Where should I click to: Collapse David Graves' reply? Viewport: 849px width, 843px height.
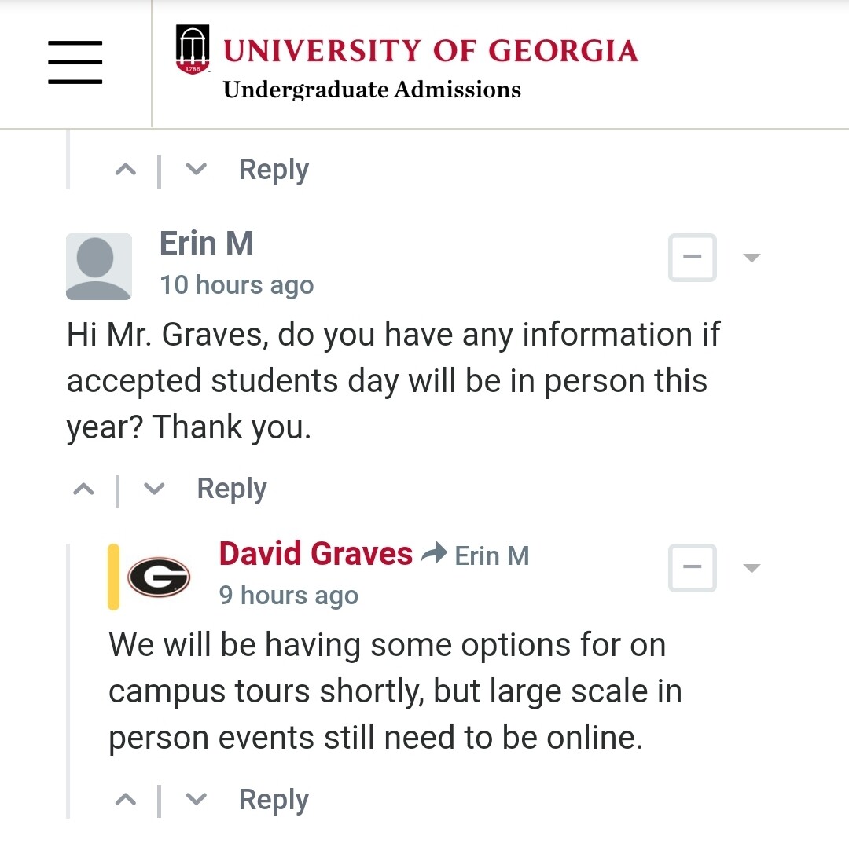[x=693, y=567]
